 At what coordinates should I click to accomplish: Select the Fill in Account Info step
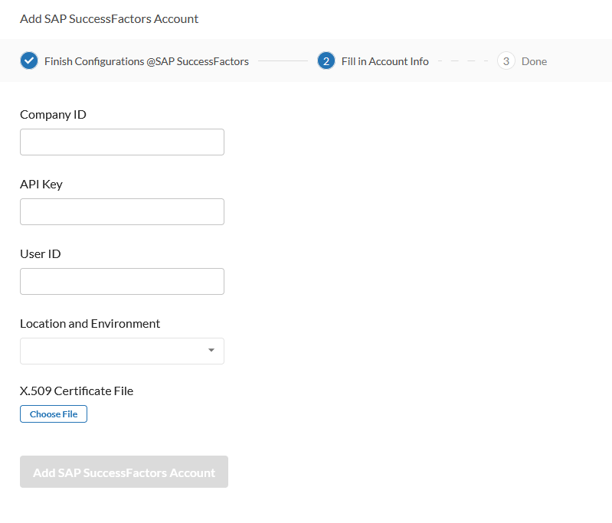point(385,61)
